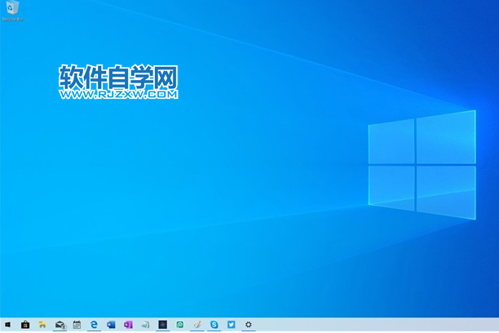Open the Notepad icon in the taskbar
499x333 pixels.
click(x=145, y=325)
